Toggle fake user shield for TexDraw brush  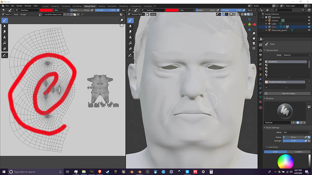(298, 123)
